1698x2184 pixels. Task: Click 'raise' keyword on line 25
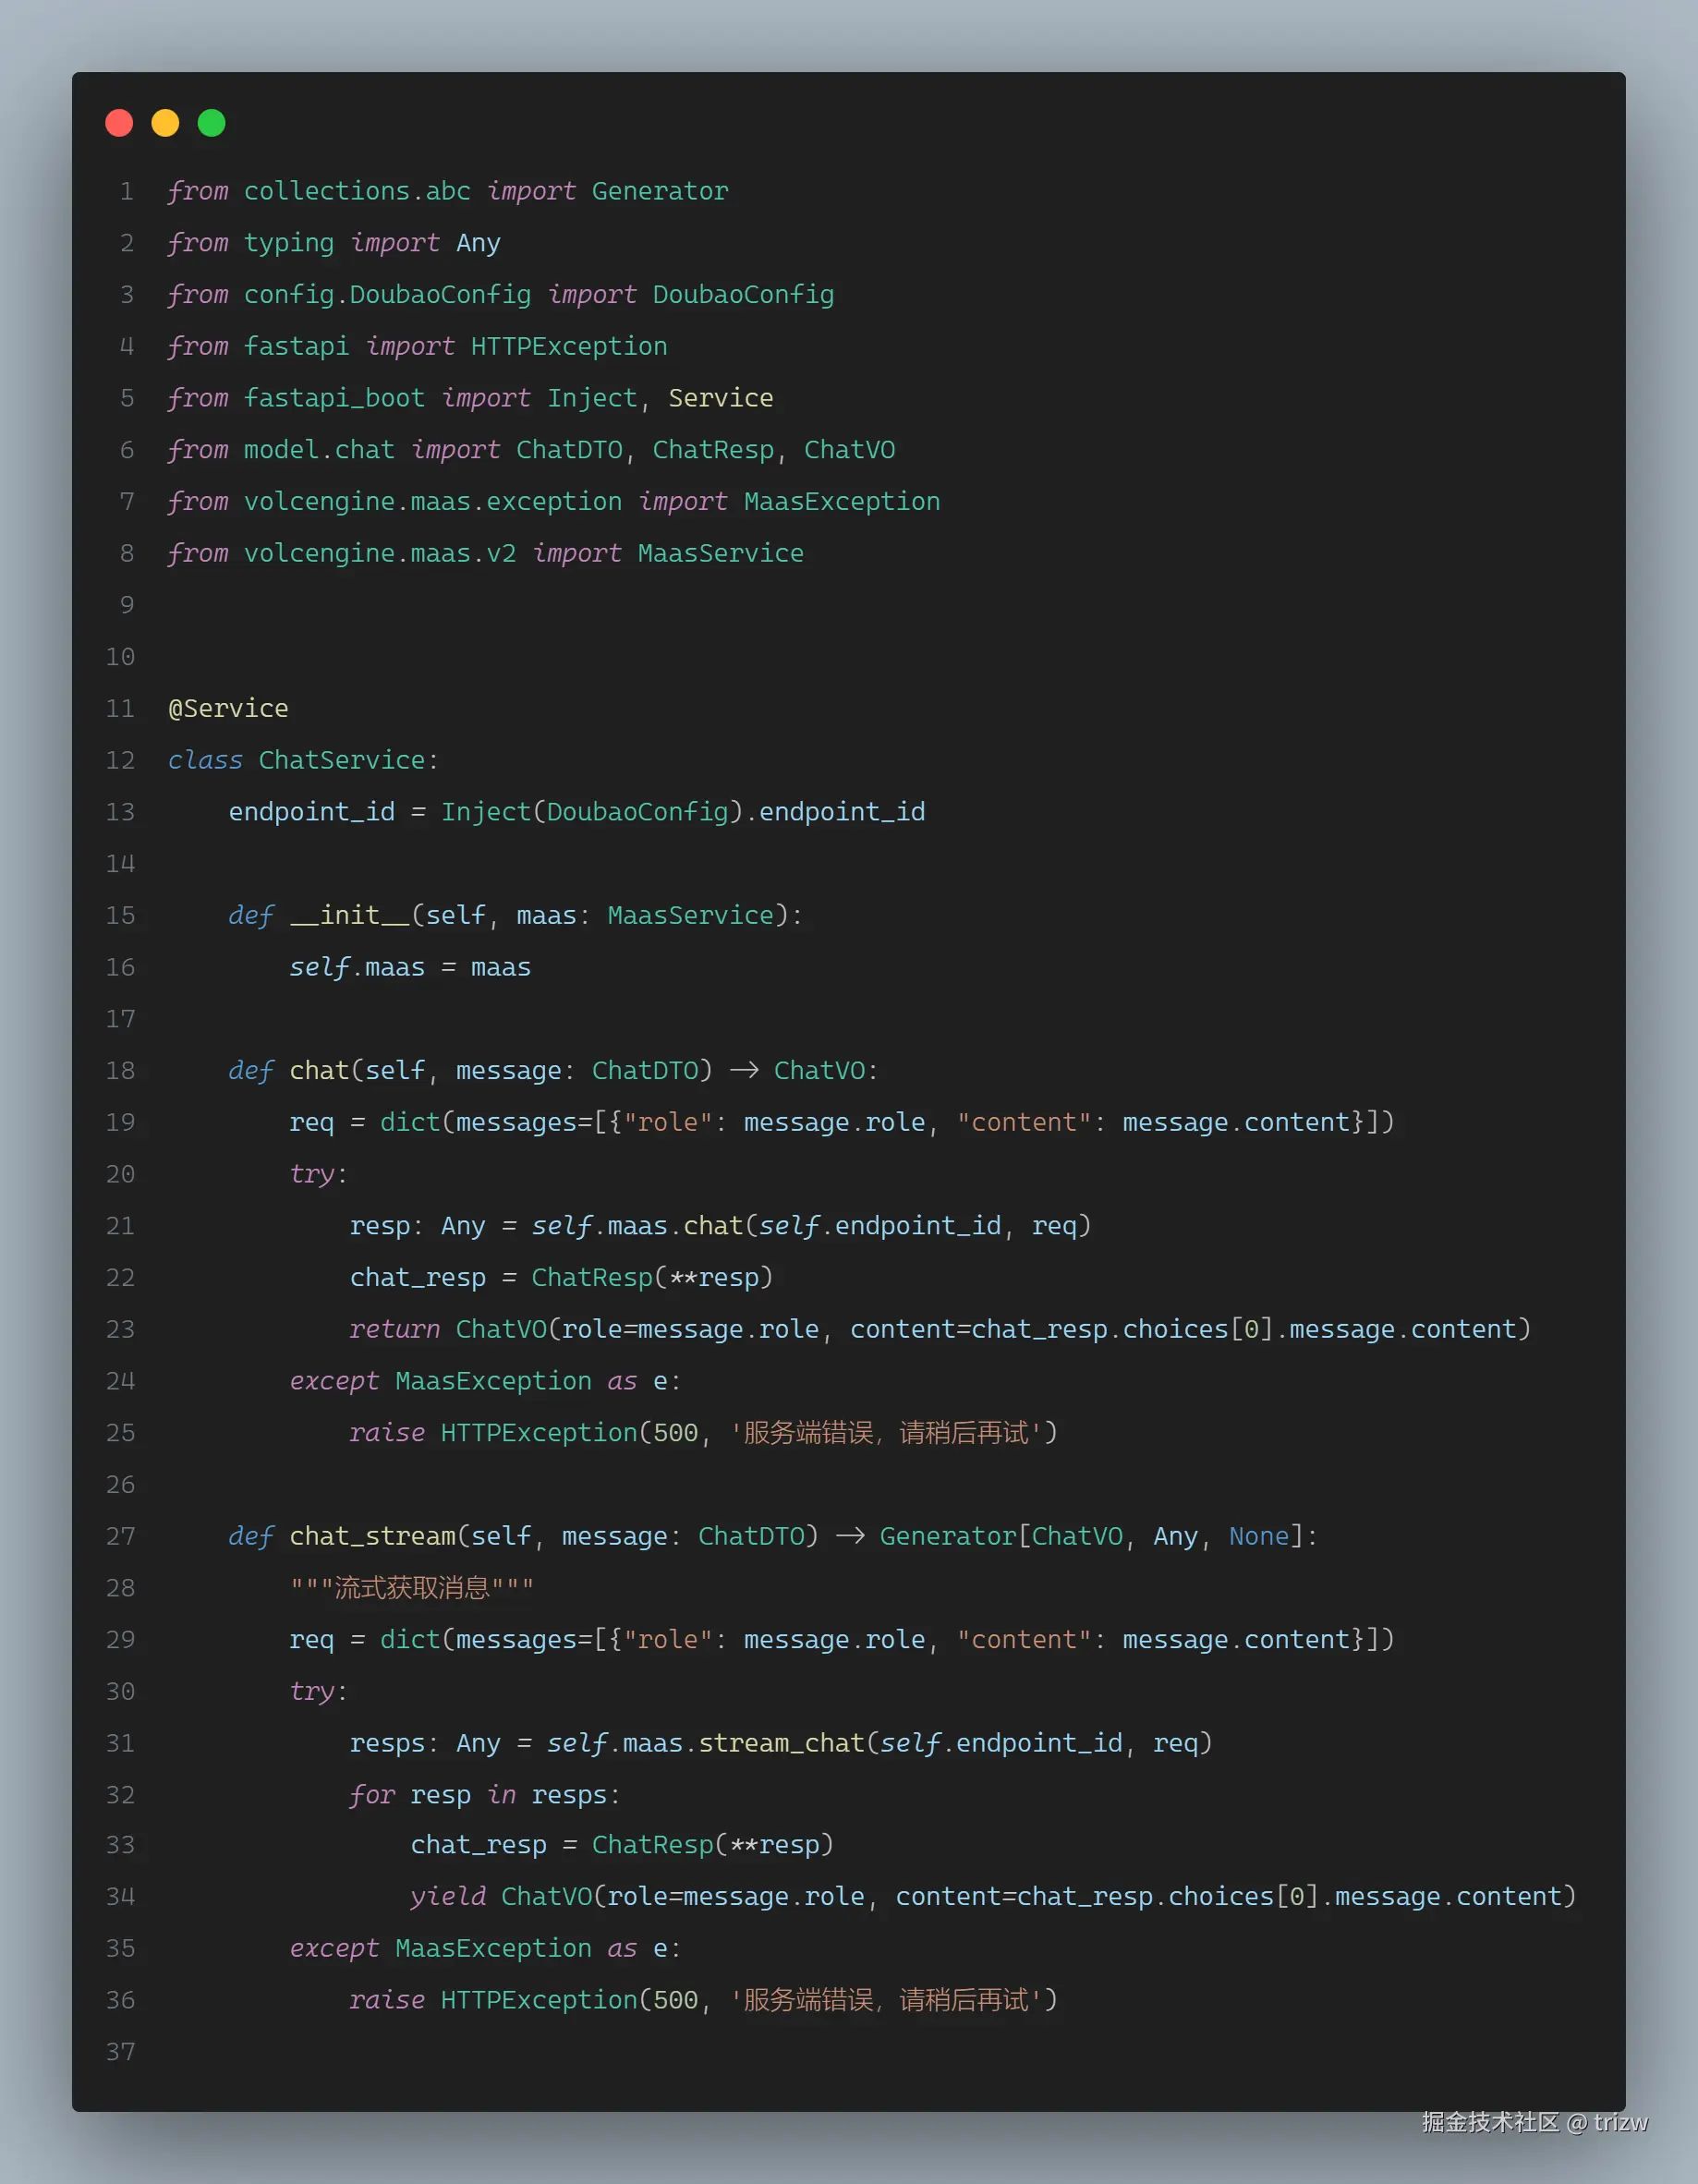point(387,1433)
